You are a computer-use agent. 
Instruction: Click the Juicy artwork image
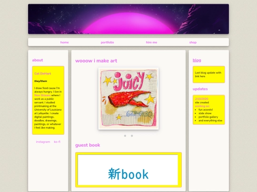(x=128, y=99)
